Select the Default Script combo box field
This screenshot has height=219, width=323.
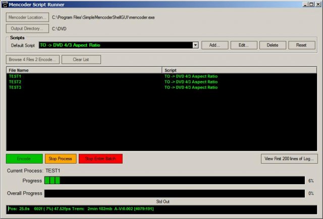pyautogui.click(x=119, y=45)
